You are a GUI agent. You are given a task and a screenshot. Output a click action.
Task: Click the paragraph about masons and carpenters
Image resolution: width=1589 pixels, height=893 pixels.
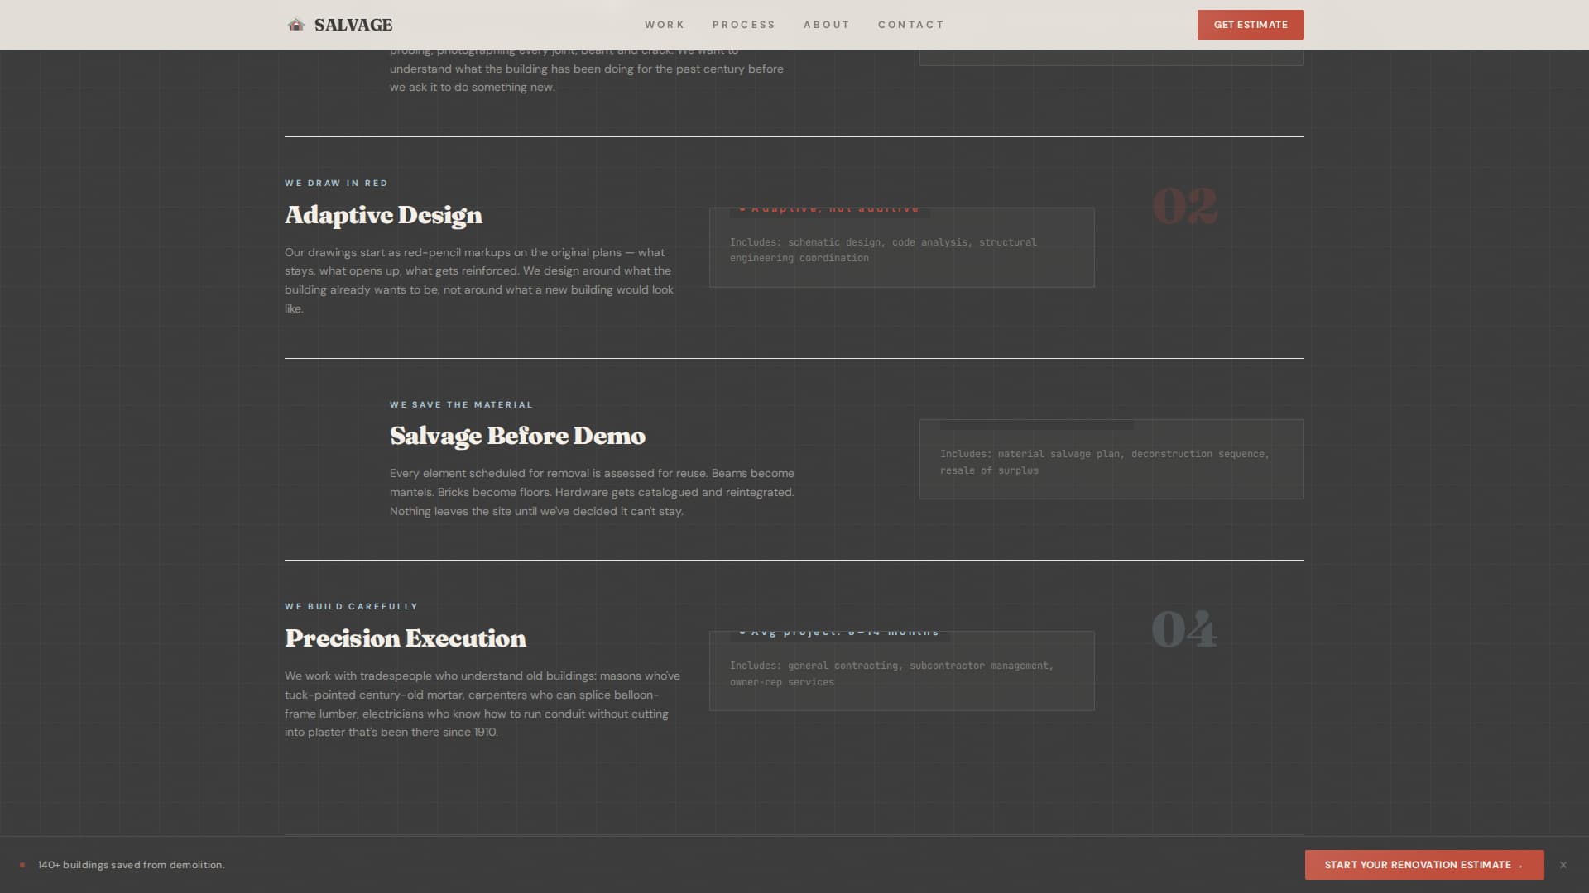[x=483, y=704]
